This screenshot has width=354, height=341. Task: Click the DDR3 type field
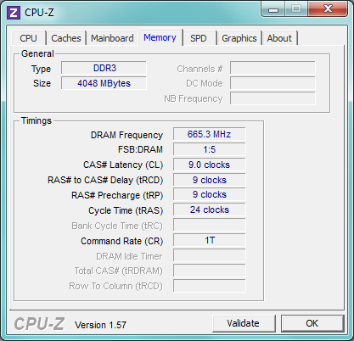pos(104,68)
